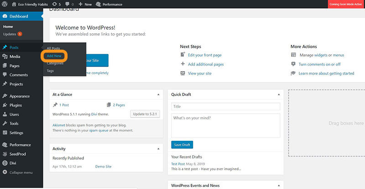The image size is (365, 189).
Task: Click the edit icon beside Edit your front page
Action: pyautogui.click(x=183, y=55)
